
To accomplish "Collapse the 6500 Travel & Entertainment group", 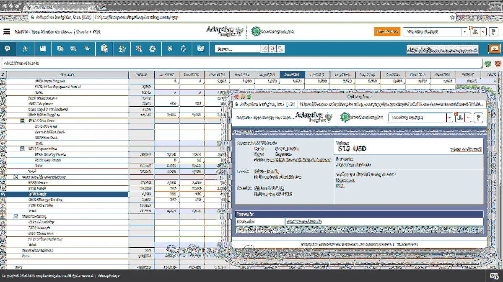I will click(16, 177).
